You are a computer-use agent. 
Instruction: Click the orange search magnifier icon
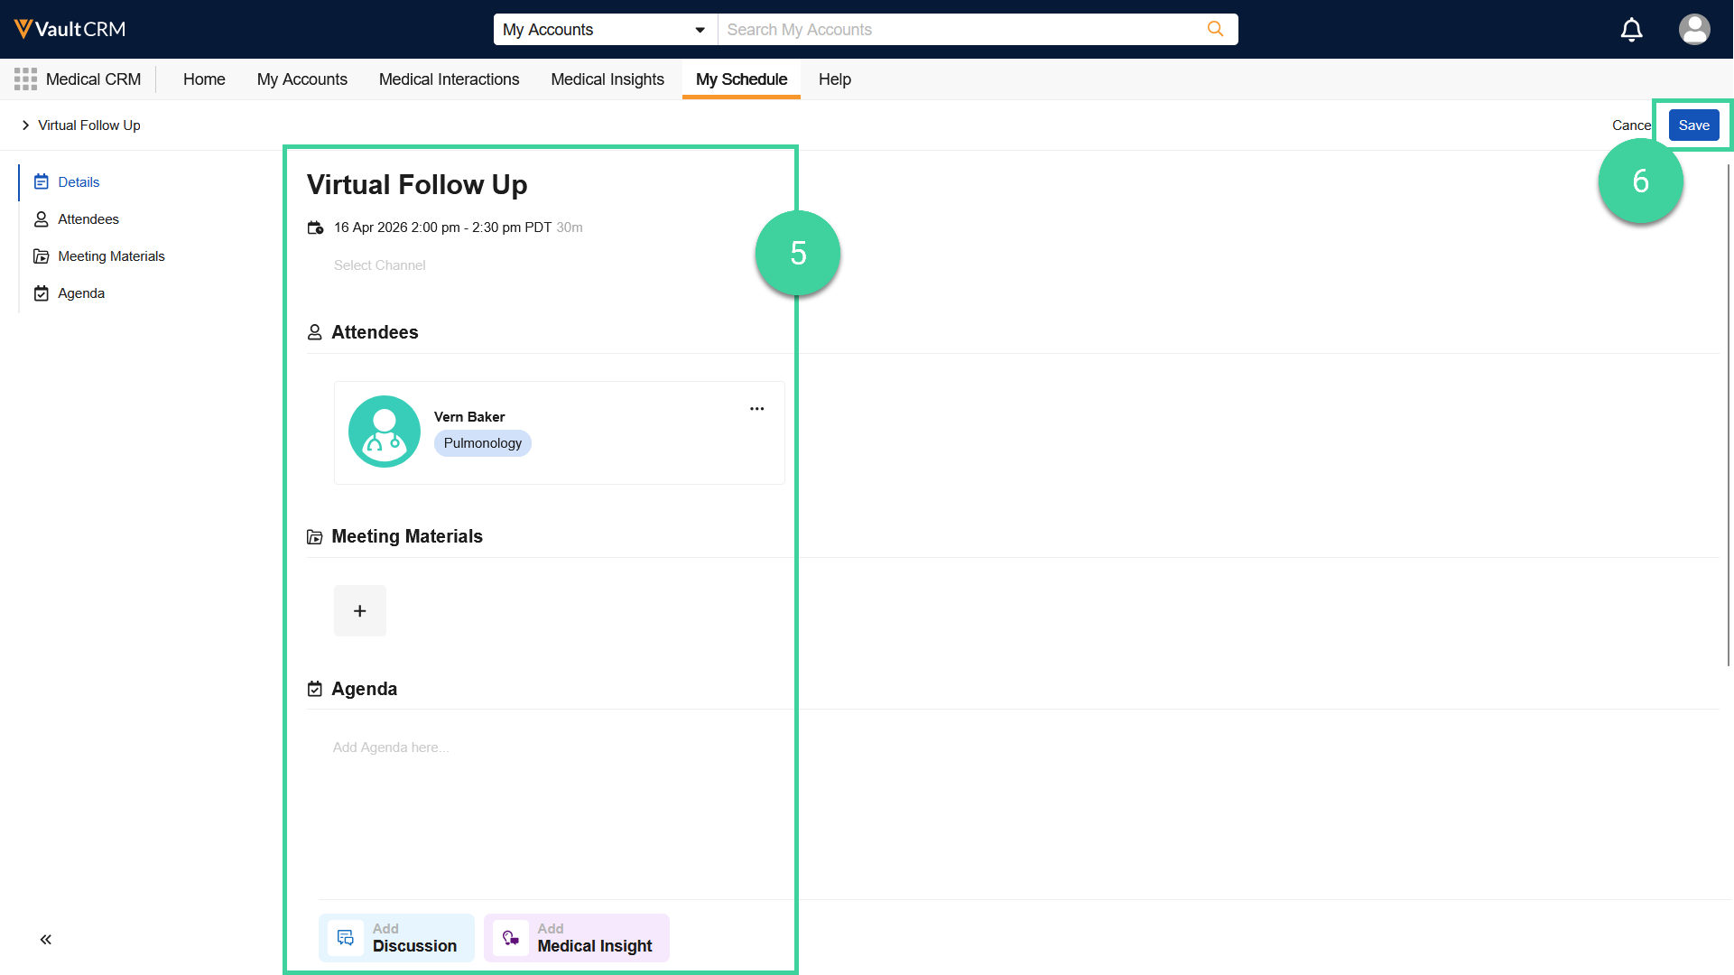coord(1215,29)
